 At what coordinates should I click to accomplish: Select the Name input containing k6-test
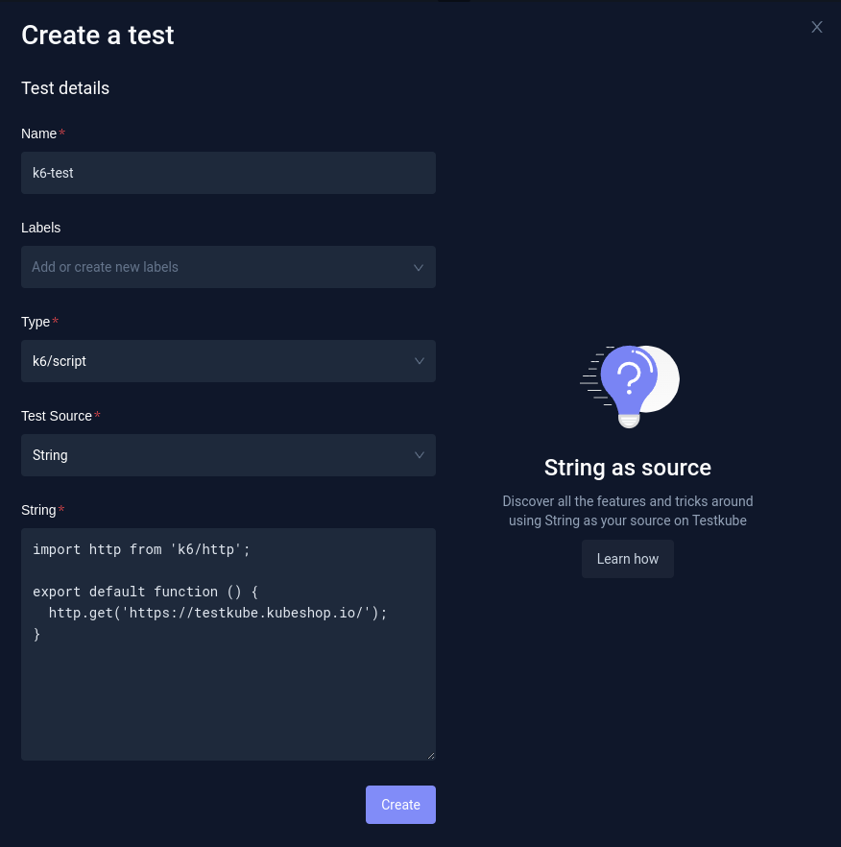(x=228, y=173)
